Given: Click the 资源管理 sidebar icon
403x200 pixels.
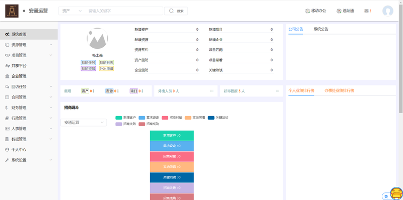Looking at the screenshot, I should pyautogui.click(x=7, y=45).
